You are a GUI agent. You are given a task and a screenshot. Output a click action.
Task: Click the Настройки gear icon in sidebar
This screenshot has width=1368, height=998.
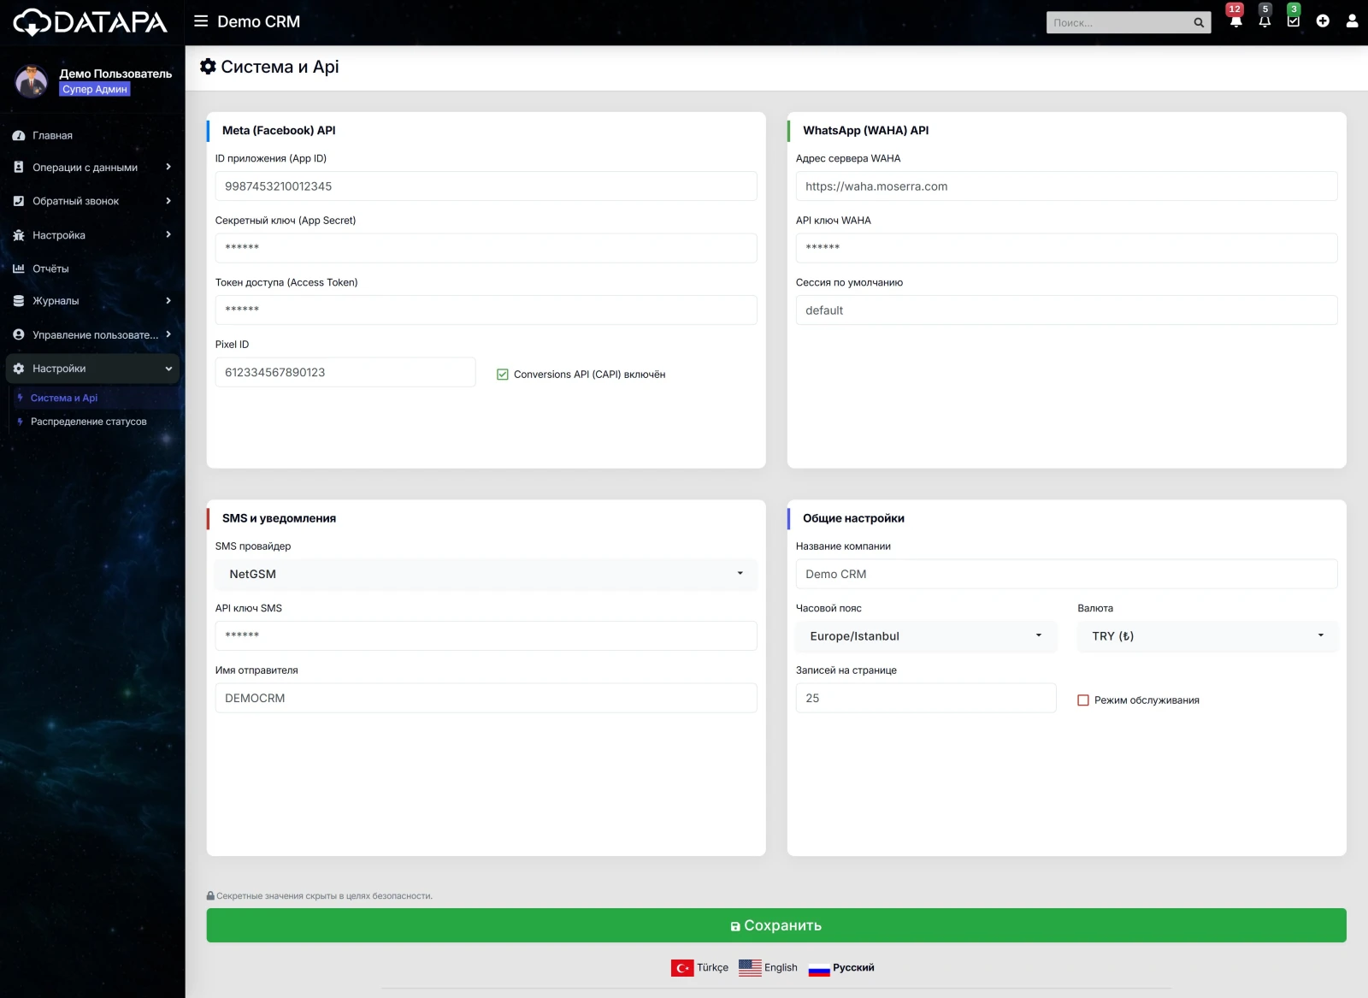click(19, 369)
